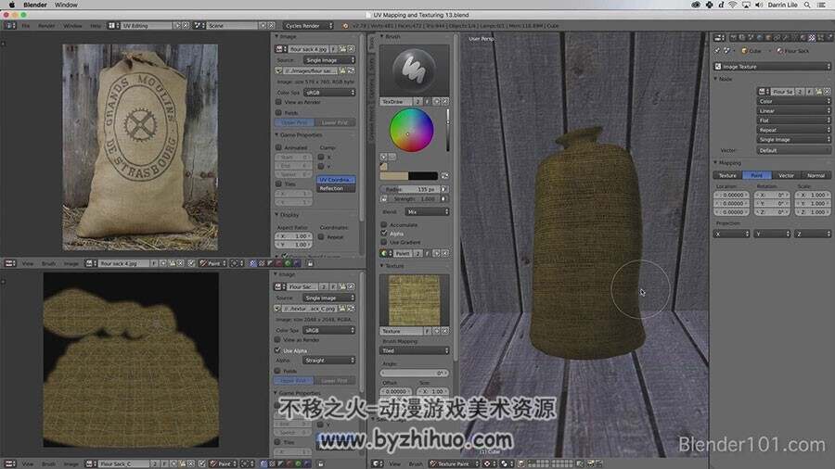Select the Texture mapping type tab
Screen dimensions: 835x469
point(727,175)
